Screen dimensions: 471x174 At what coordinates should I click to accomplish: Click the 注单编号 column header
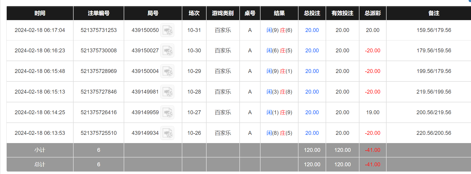click(x=99, y=13)
